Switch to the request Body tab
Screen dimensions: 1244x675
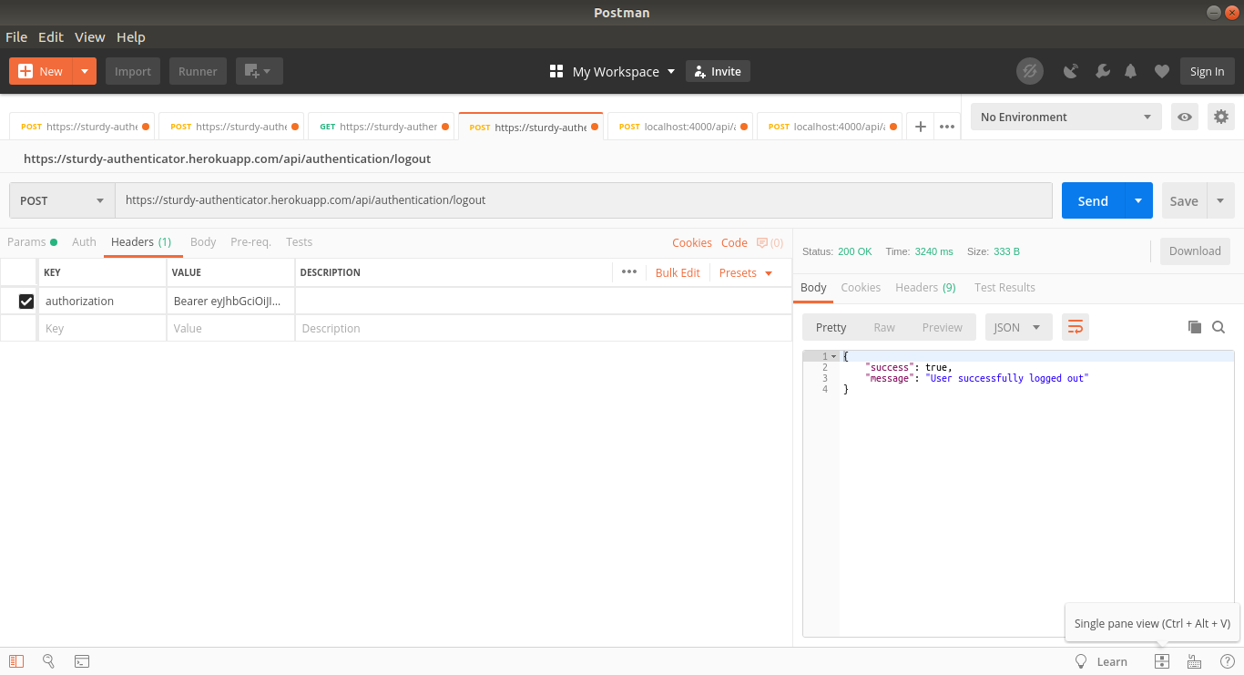coord(203,242)
